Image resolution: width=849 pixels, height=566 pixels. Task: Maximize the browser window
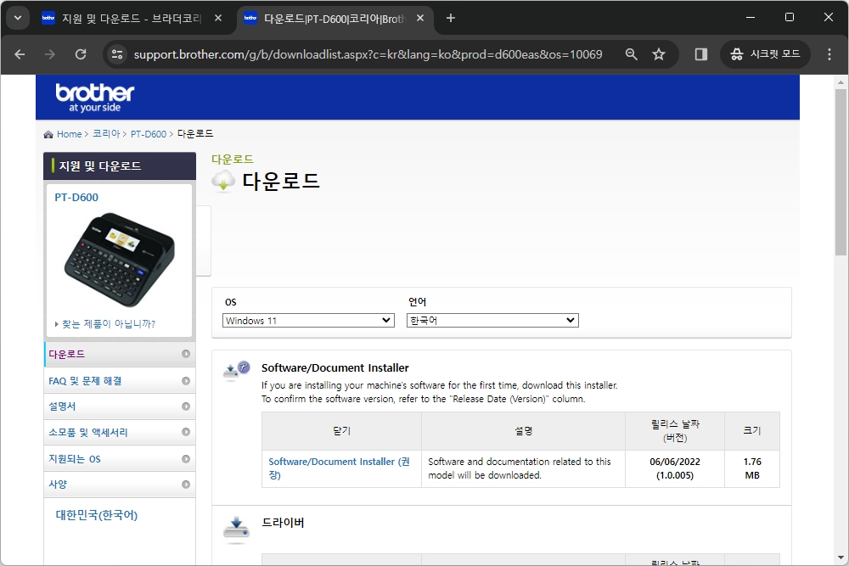(x=790, y=17)
